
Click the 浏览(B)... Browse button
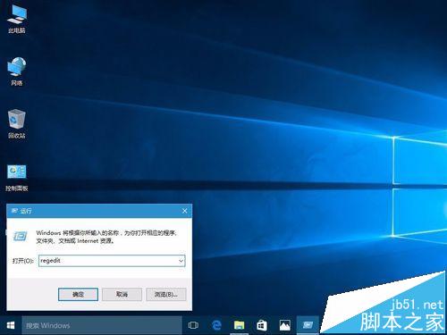pos(166,294)
